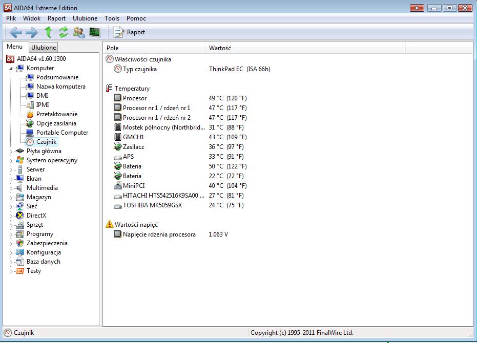Click the Raport toolbar button

click(129, 32)
